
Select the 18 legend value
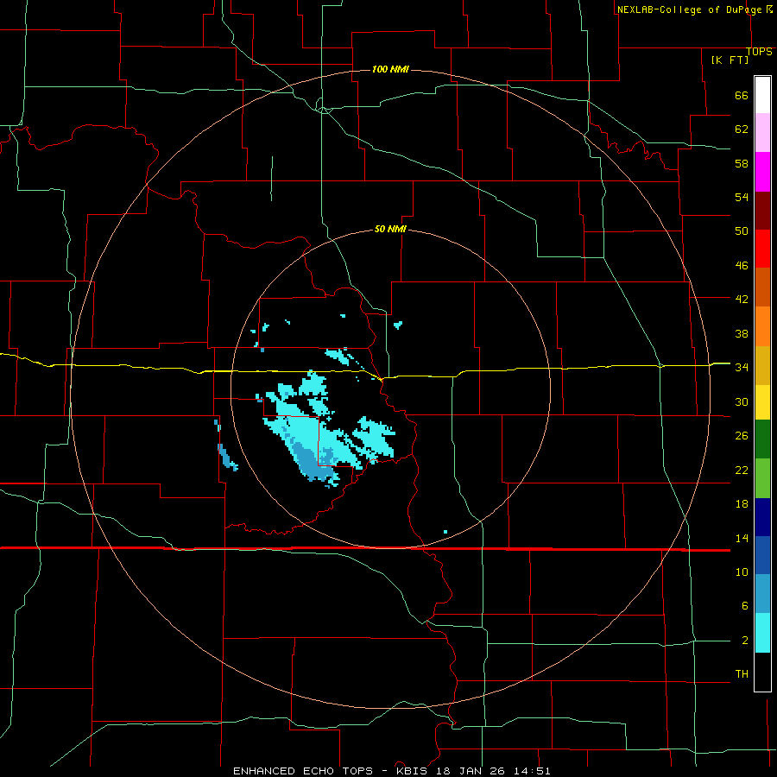click(742, 504)
